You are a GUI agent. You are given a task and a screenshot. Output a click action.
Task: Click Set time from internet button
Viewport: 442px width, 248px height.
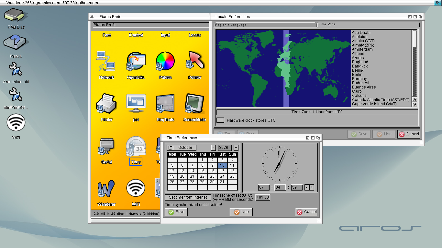coord(188,197)
